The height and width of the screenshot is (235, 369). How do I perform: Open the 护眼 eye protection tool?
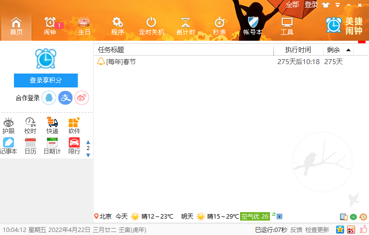[8, 126]
